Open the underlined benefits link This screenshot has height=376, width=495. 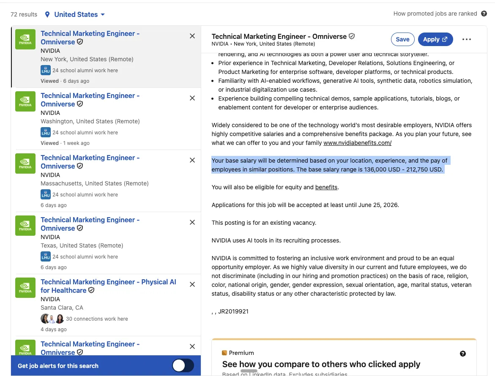tap(326, 188)
